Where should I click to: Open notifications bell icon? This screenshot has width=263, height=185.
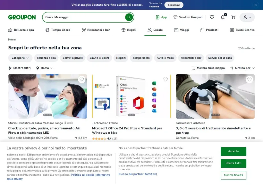point(223,17)
